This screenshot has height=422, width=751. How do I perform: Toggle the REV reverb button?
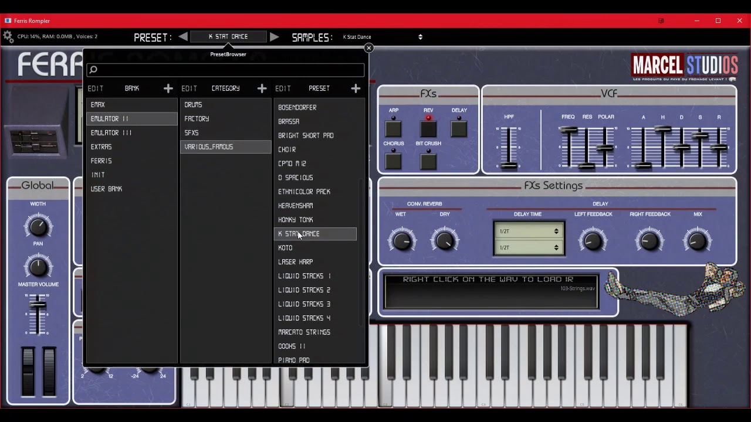pyautogui.click(x=428, y=128)
